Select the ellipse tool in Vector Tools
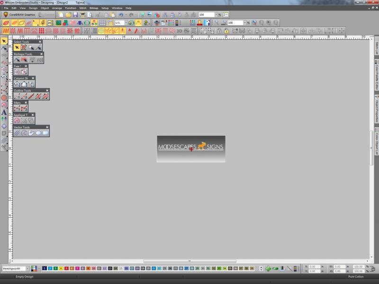Screen dimensions: 379x284 click(x=38, y=133)
